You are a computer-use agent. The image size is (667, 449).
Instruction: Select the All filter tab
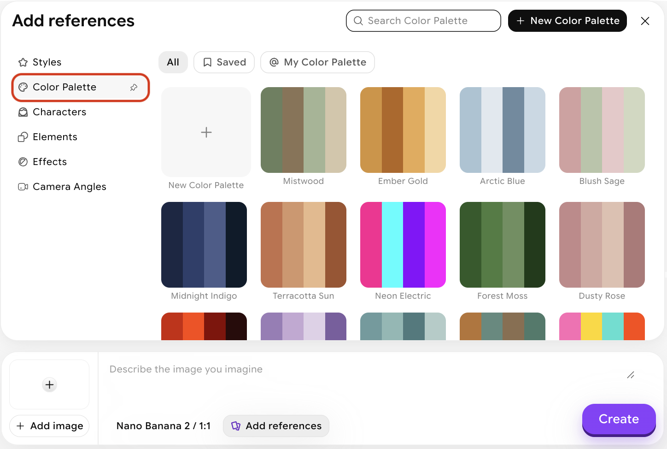coord(173,62)
